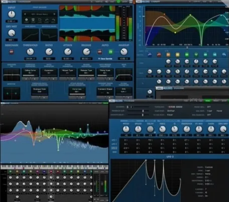Step Release Type parameter right arrow
Image resolution: width=229 pixels, height=202 pixels.
coord(91,79)
